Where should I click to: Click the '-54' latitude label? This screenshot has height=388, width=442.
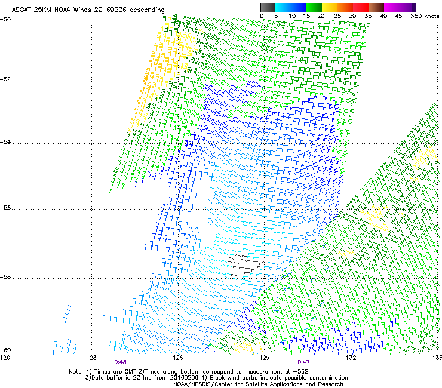[5, 141]
